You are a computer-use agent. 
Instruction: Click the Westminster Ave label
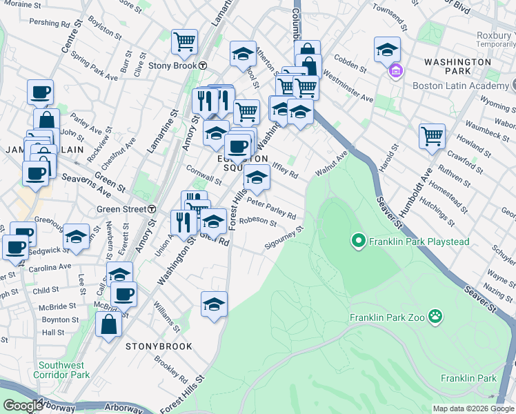348,86
